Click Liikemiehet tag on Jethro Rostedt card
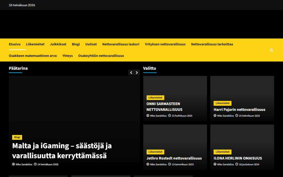Viewport: 283px width, 177px height. [x=155, y=152]
